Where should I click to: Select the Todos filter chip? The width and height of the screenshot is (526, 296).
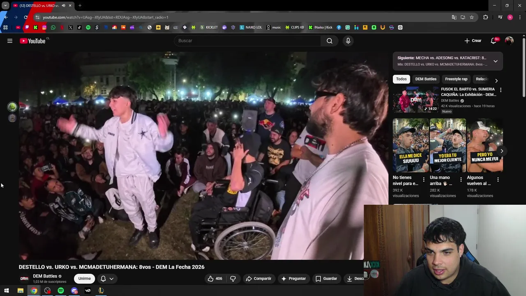coord(401,79)
